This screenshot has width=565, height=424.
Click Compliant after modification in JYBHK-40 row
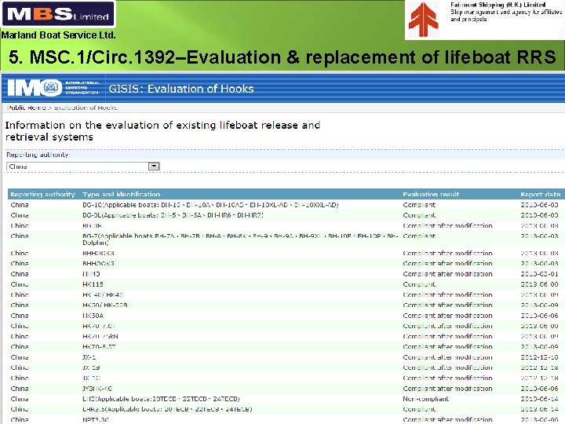447,389
